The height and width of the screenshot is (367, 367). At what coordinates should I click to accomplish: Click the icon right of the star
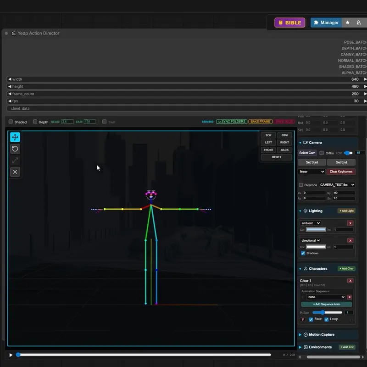tap(359, 22)
